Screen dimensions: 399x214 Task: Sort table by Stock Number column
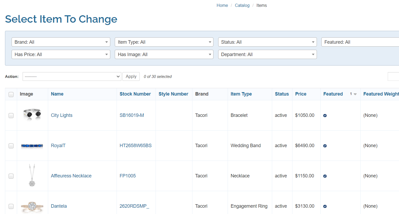tap(135, 94)
